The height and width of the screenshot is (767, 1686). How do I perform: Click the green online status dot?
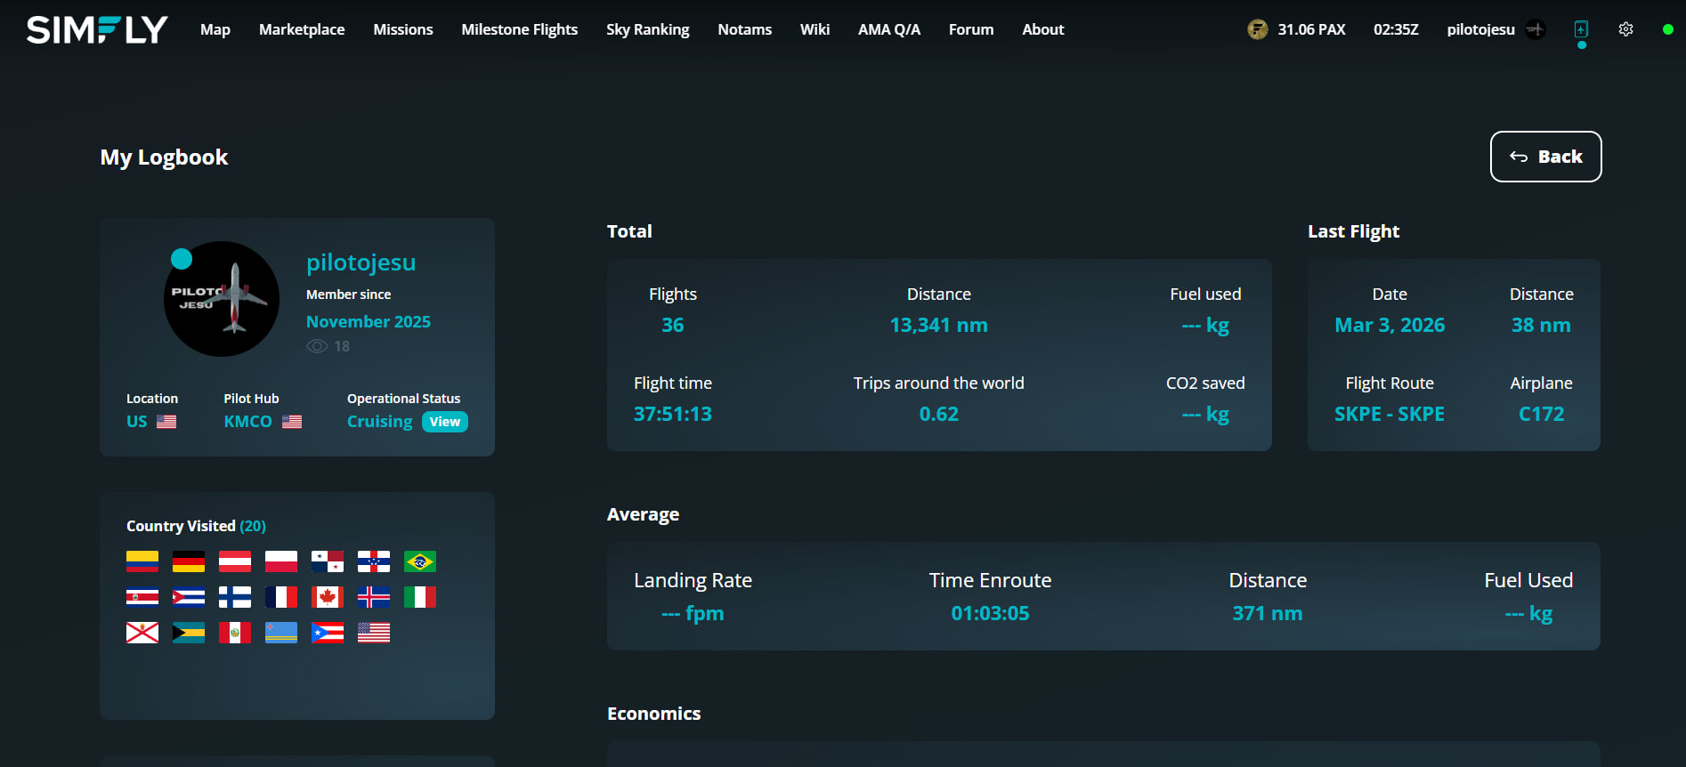click(1667, 29)
